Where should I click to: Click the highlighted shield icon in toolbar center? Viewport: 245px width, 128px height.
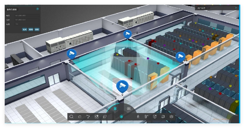(x=121, y=117)
